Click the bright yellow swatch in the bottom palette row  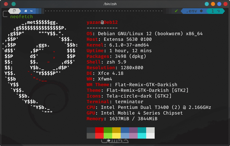pos(116,136)
